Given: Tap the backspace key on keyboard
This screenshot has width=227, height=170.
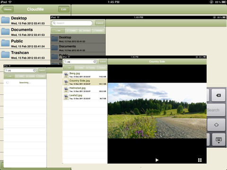Looking at the screenshot, I should pyautogui.click(x=218, y=95).
